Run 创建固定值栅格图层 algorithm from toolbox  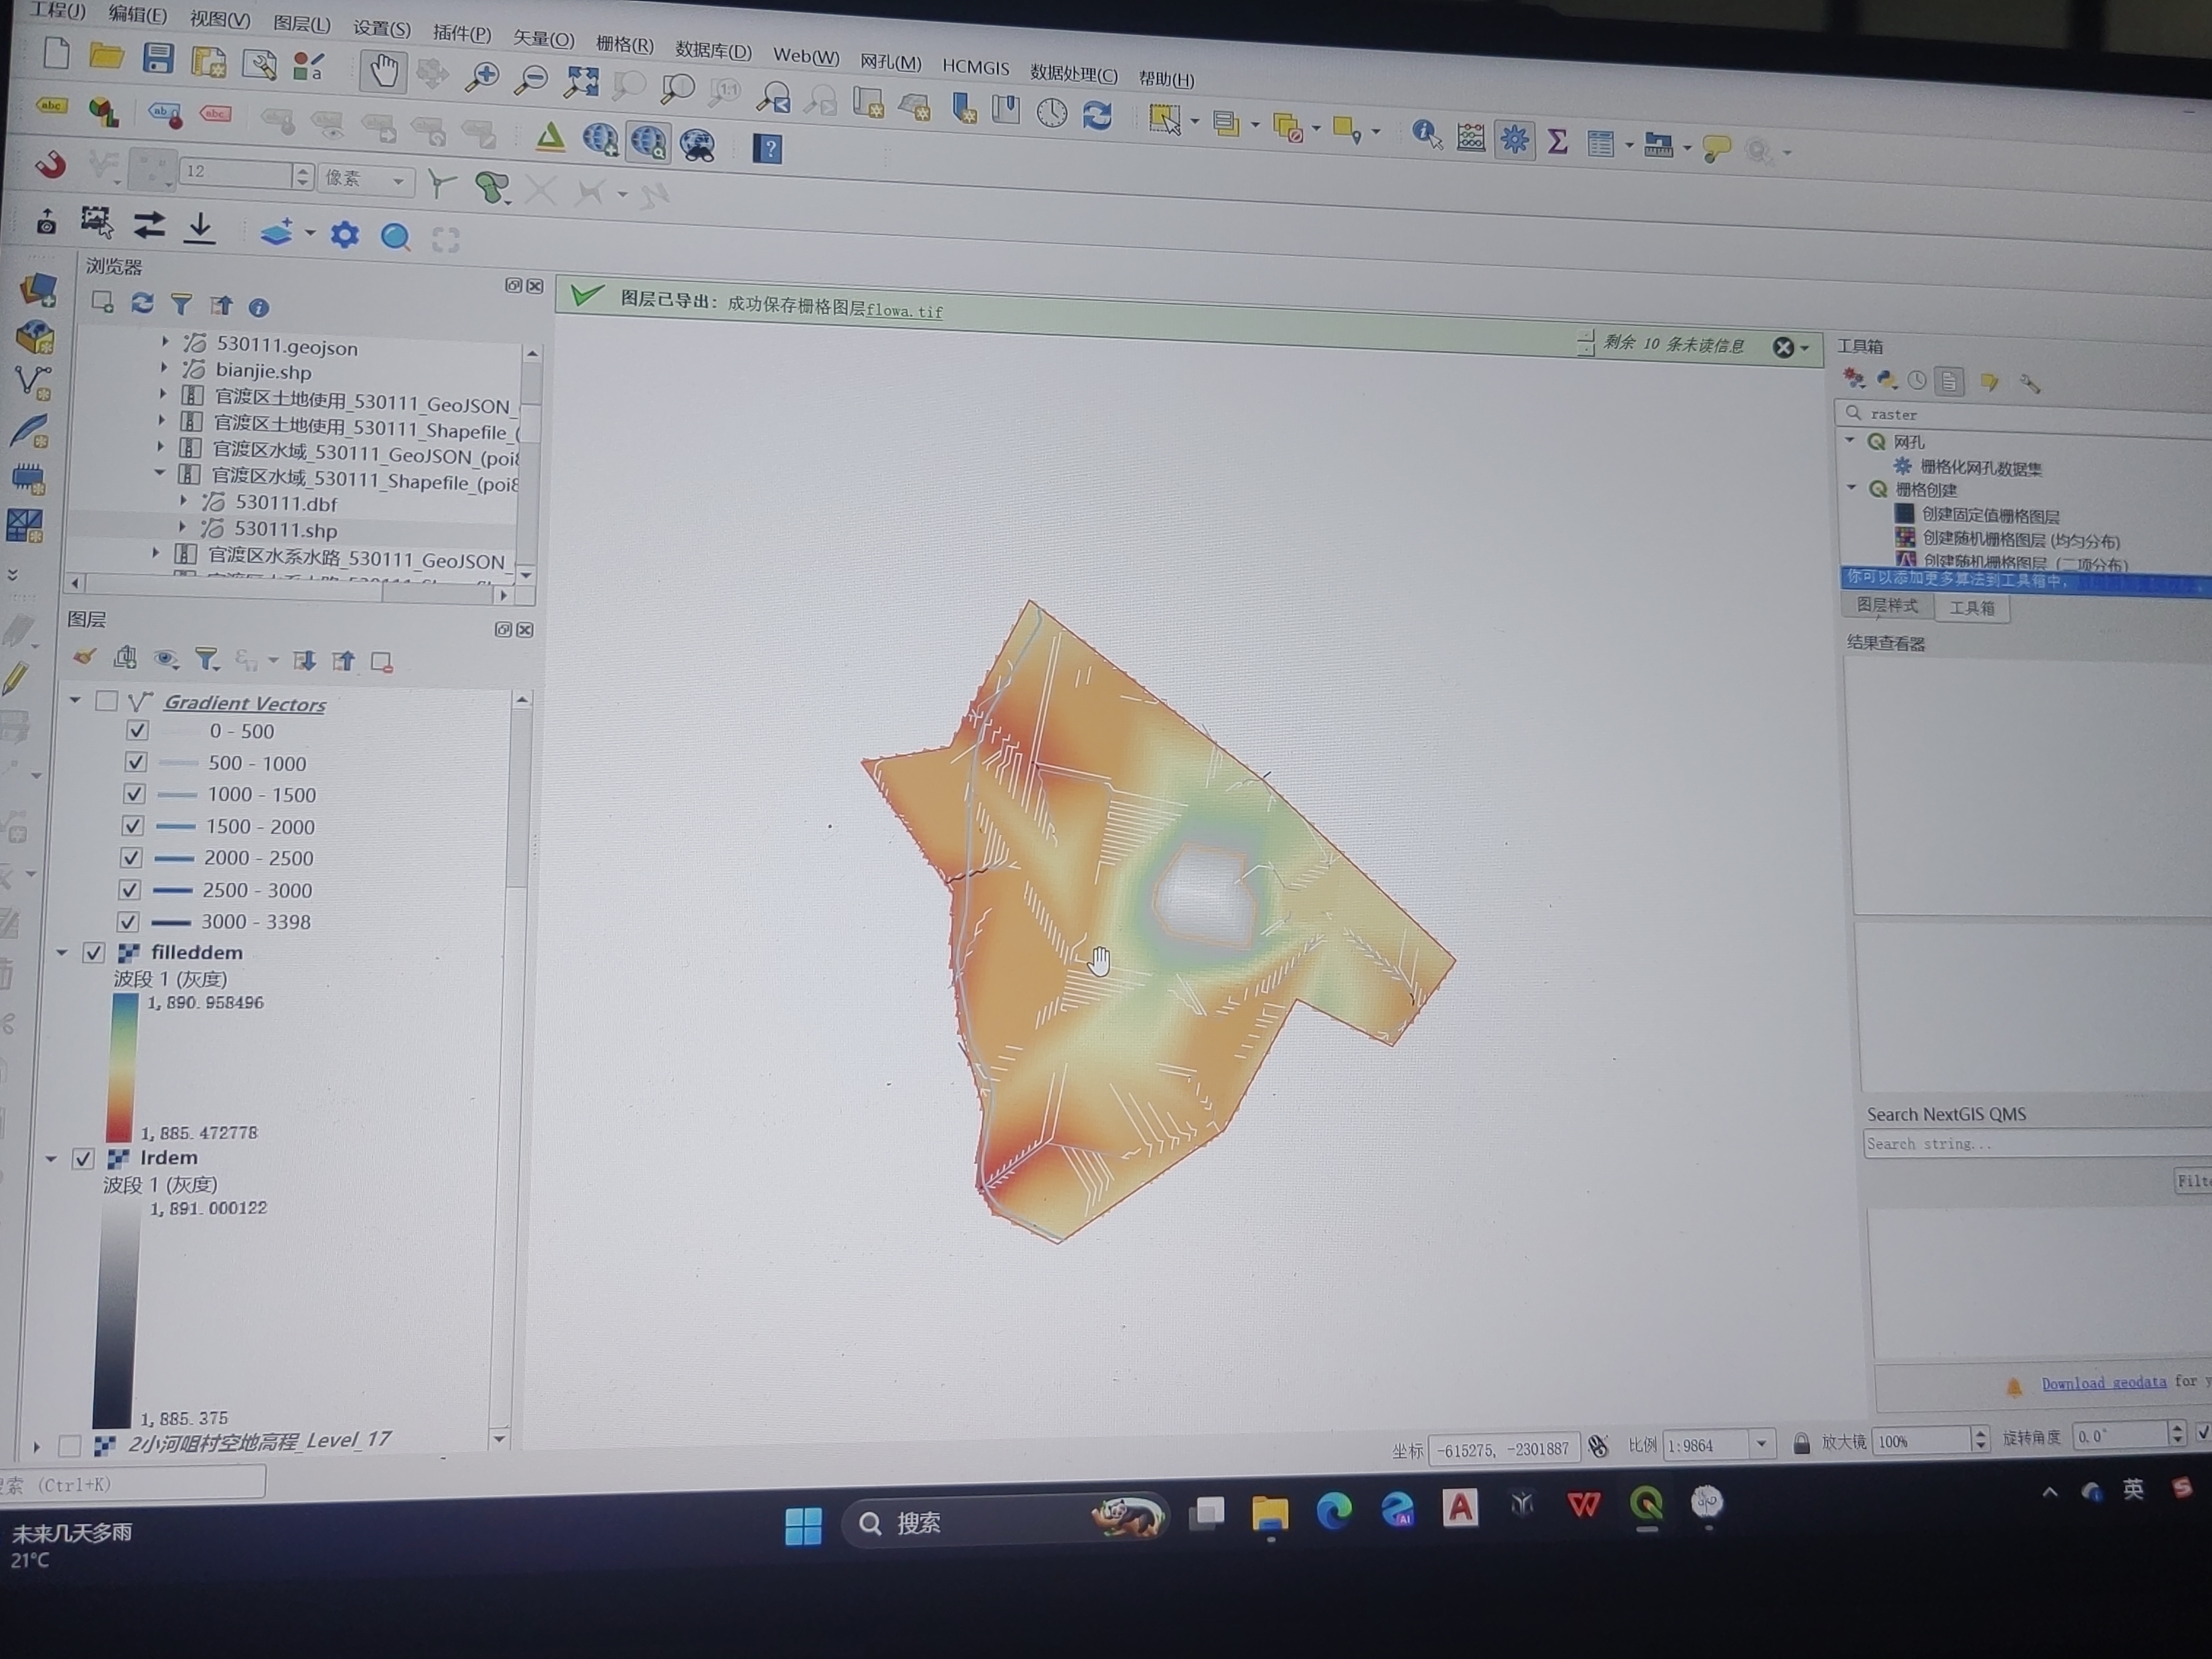click(1990, 515)
